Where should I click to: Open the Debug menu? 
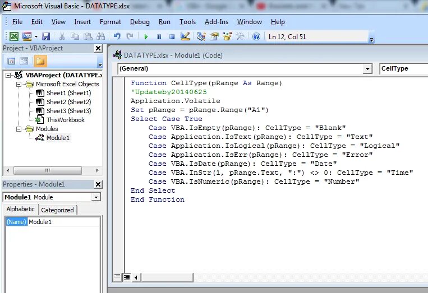pos(140,22)
